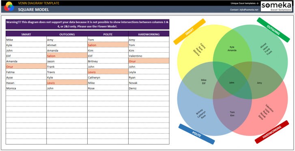Image resolution: width=295 pixels, height=151 pixels.
Task: Click the Someka Excel Solutions logo
Action: coord(276,6)
